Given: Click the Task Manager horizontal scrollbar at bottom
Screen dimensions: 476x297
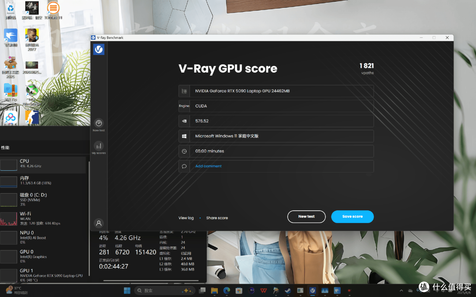Looking at the screenshot, I should point(151,281).
